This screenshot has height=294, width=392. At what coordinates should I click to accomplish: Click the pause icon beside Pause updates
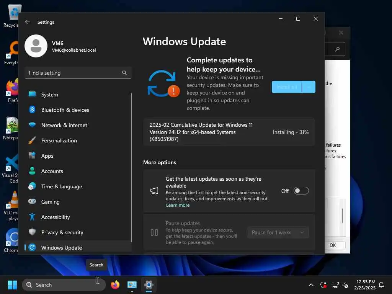pos(154,232)
